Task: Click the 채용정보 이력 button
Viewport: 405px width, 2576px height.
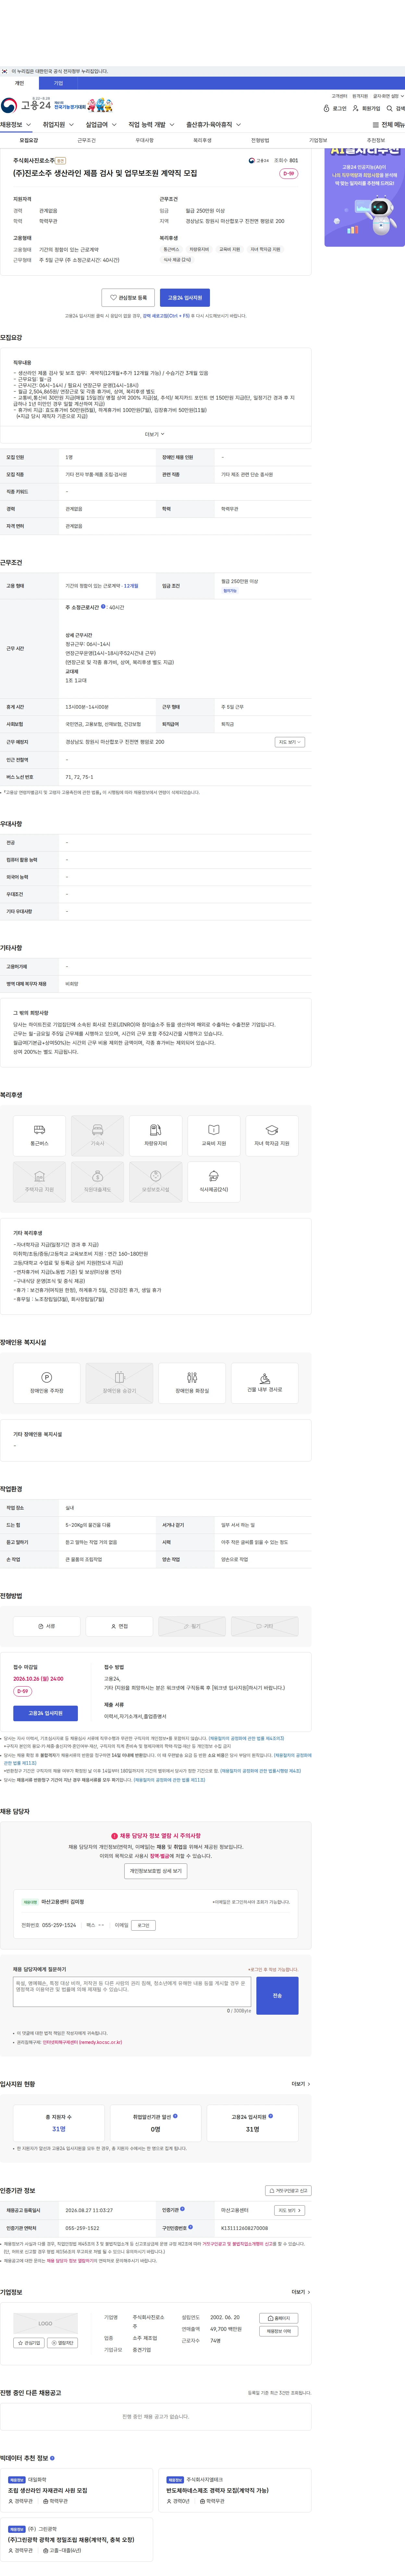Action: click(279, 2331)
